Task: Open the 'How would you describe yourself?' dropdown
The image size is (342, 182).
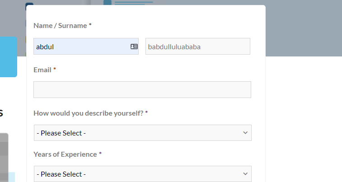Action: (x=142, y=133)
